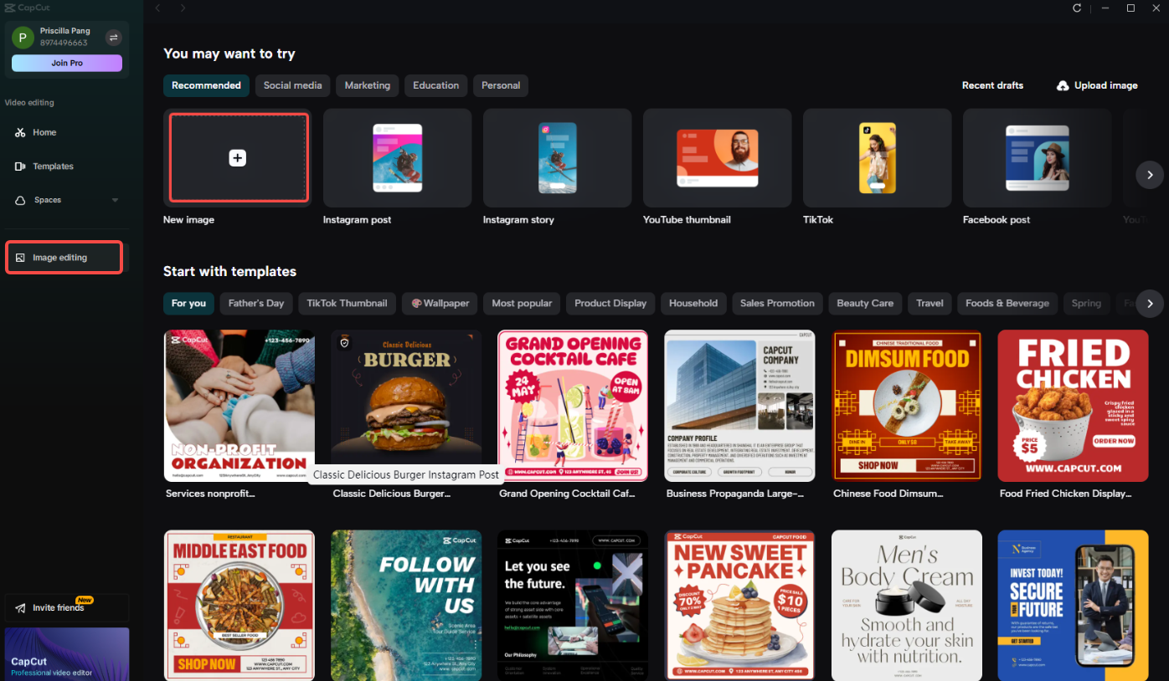
Task: Select the Social media tab
Action: (x=292, y=85)
